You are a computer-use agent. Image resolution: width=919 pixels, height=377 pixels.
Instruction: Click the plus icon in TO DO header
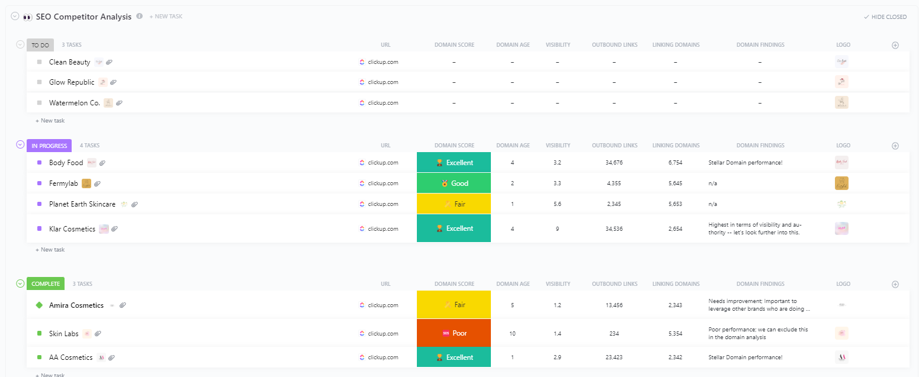[895, 45]
